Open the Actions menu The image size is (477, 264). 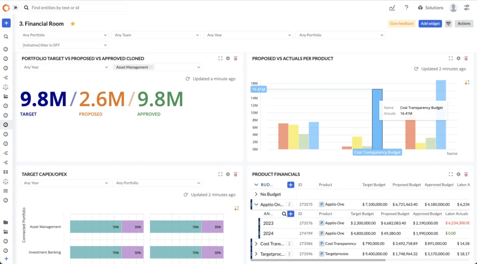click(x=463, y=24)
